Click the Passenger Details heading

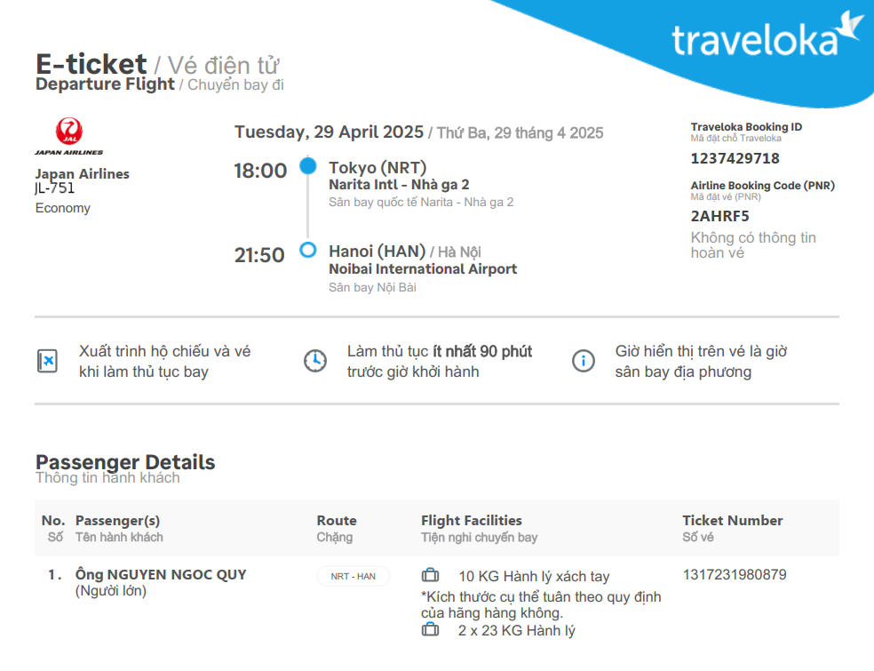125,462
